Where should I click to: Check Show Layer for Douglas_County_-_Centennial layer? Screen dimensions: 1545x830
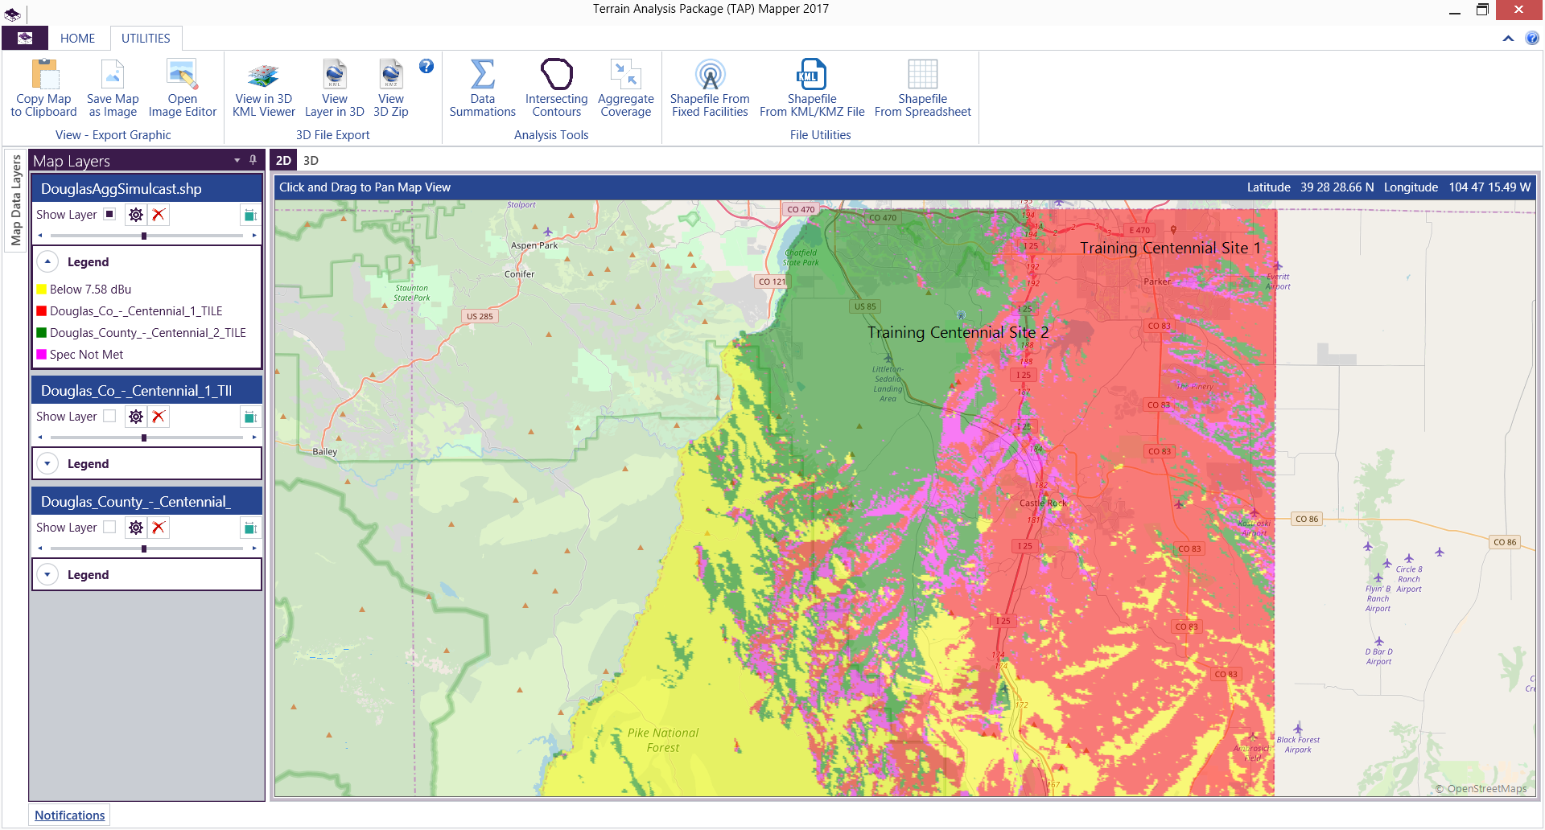coord(110,528)
